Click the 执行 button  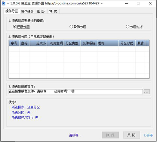coord(110,135)
